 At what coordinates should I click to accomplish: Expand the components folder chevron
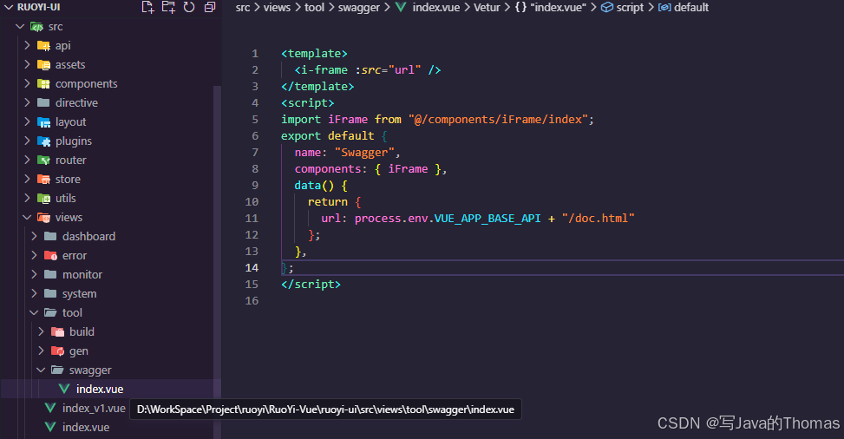tap(27, 84)
